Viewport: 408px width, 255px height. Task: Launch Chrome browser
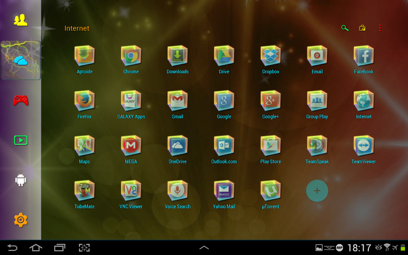pos(131,56)
